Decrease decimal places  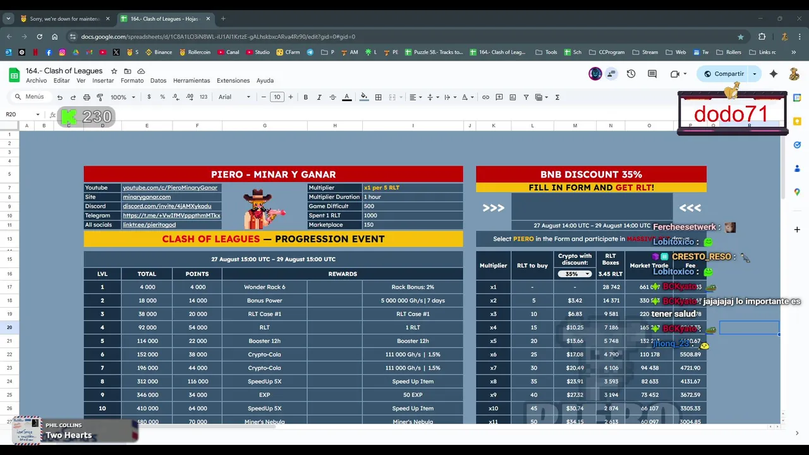[x=176, y=97]
